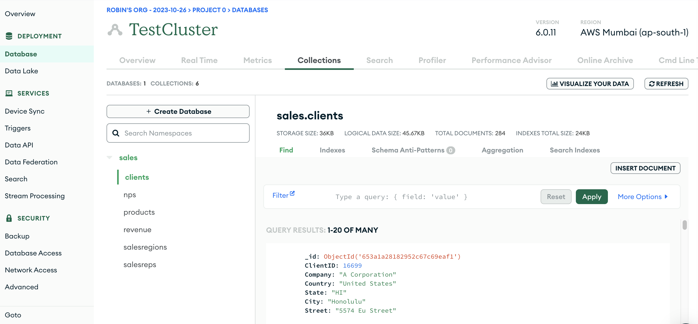Open the sidebar Overview page
698x324 pixels.
point(20,14)
